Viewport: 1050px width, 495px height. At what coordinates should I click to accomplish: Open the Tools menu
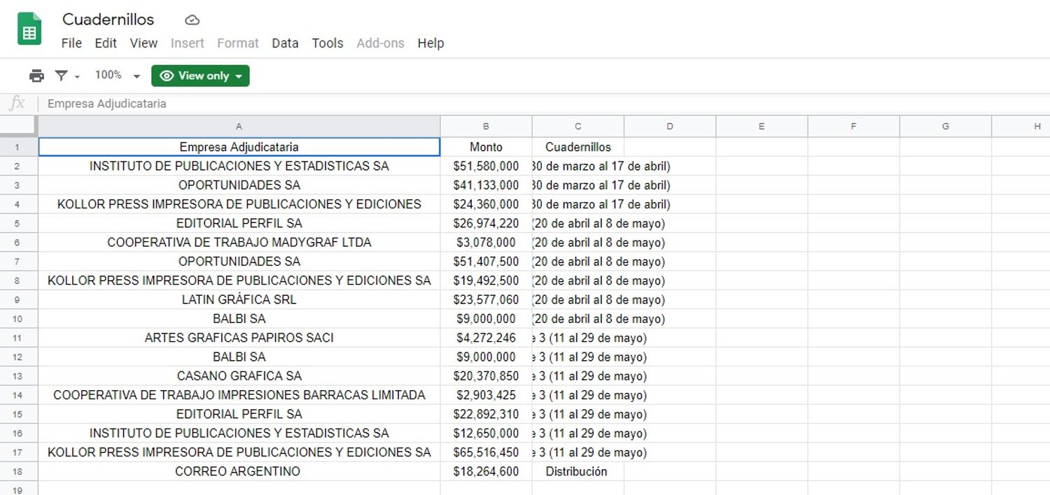(x=328, y=43)
